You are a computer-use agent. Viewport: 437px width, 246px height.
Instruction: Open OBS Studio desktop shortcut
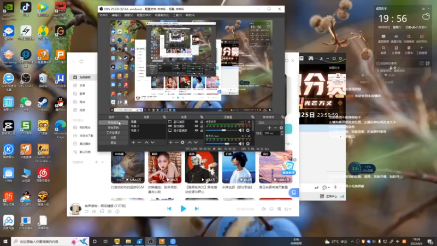click(x=26, y=80)
